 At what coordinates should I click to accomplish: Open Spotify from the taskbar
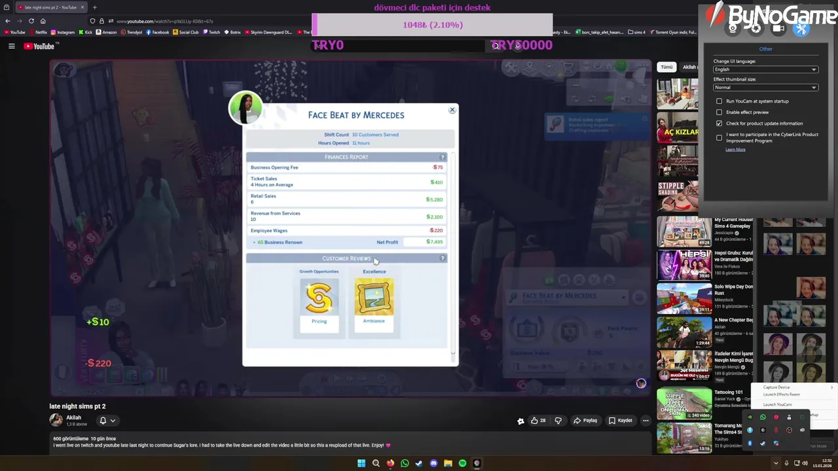pyautogui.click(x=462, y=463)
